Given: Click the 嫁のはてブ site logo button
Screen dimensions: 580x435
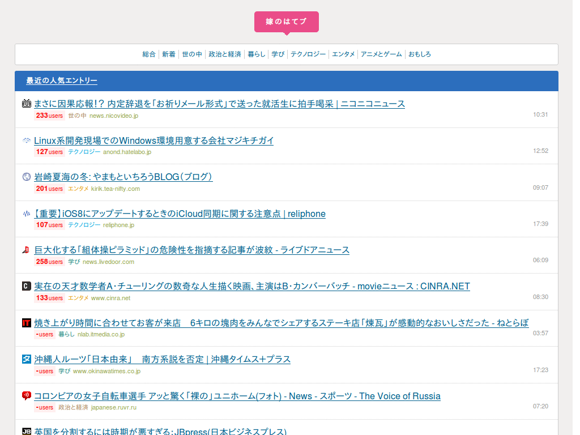Looking at the screenshot, I should click(286, 22).
